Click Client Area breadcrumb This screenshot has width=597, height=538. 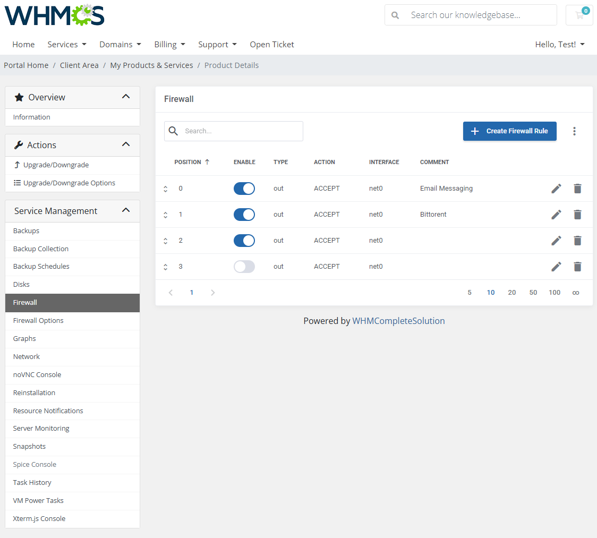coord(79,65)
